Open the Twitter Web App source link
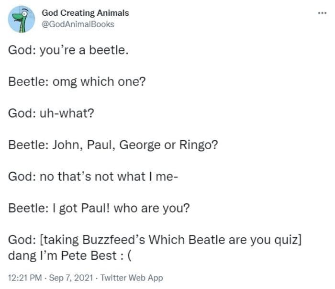The width and height of the screenshot is (335, 289). coord(131,278)
